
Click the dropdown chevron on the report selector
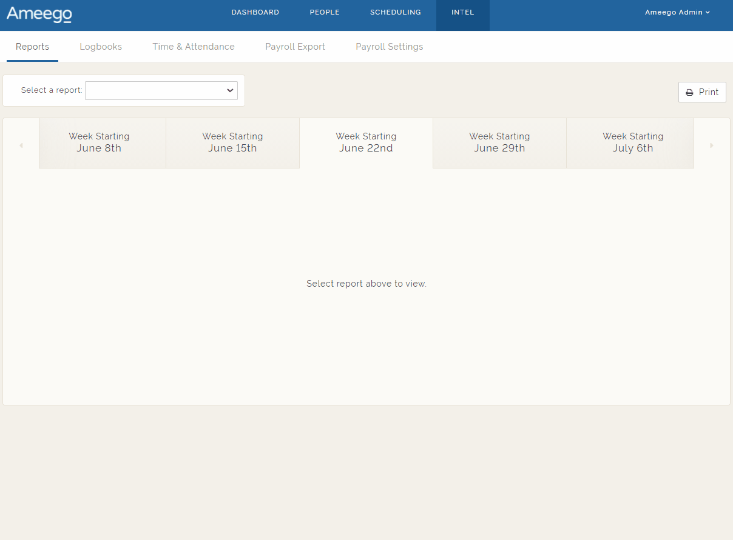[x=230, y=90]
